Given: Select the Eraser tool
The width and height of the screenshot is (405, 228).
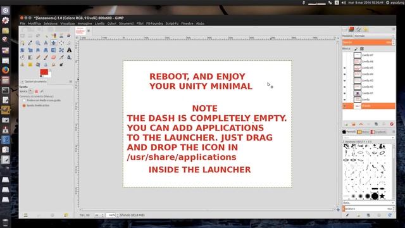Looking at the screenshot, I should pyautogui.click(x=53, y=58).
